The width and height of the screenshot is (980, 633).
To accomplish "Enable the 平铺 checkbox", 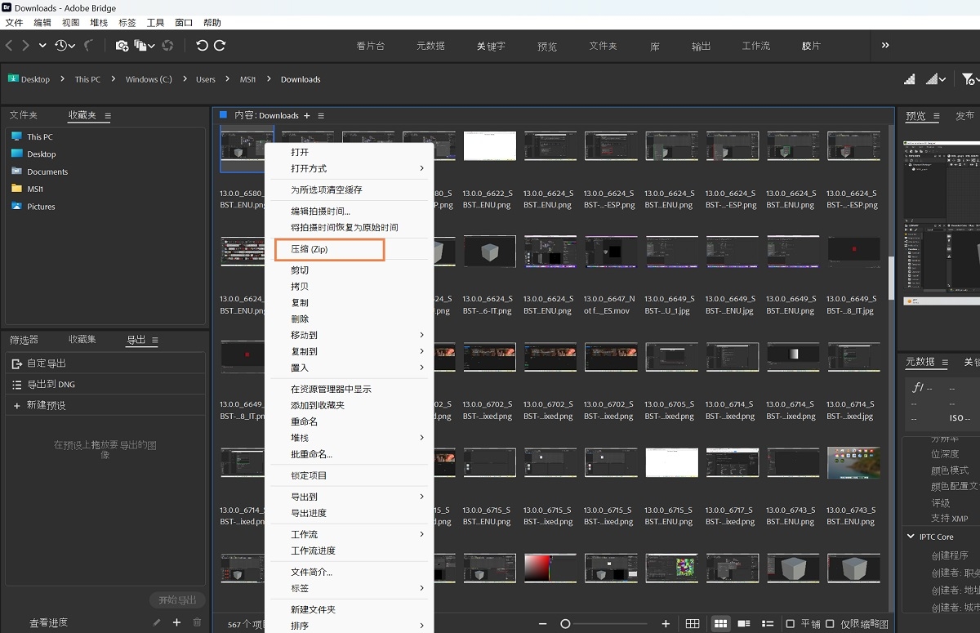I will [x=791, y=623].
